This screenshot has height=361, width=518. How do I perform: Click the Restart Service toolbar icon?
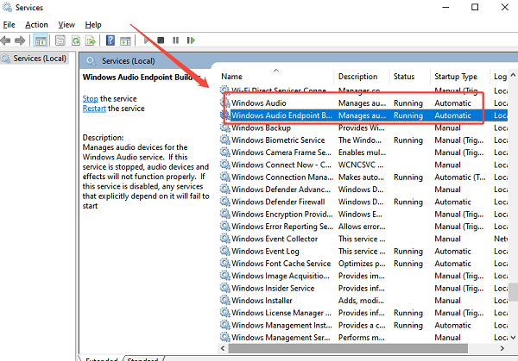point(191,40)
